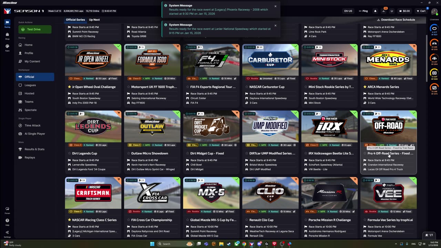Open the Racing section in left rail
Image resolution: width=441 pixels, height=248 pixels.
coord(7,23)
